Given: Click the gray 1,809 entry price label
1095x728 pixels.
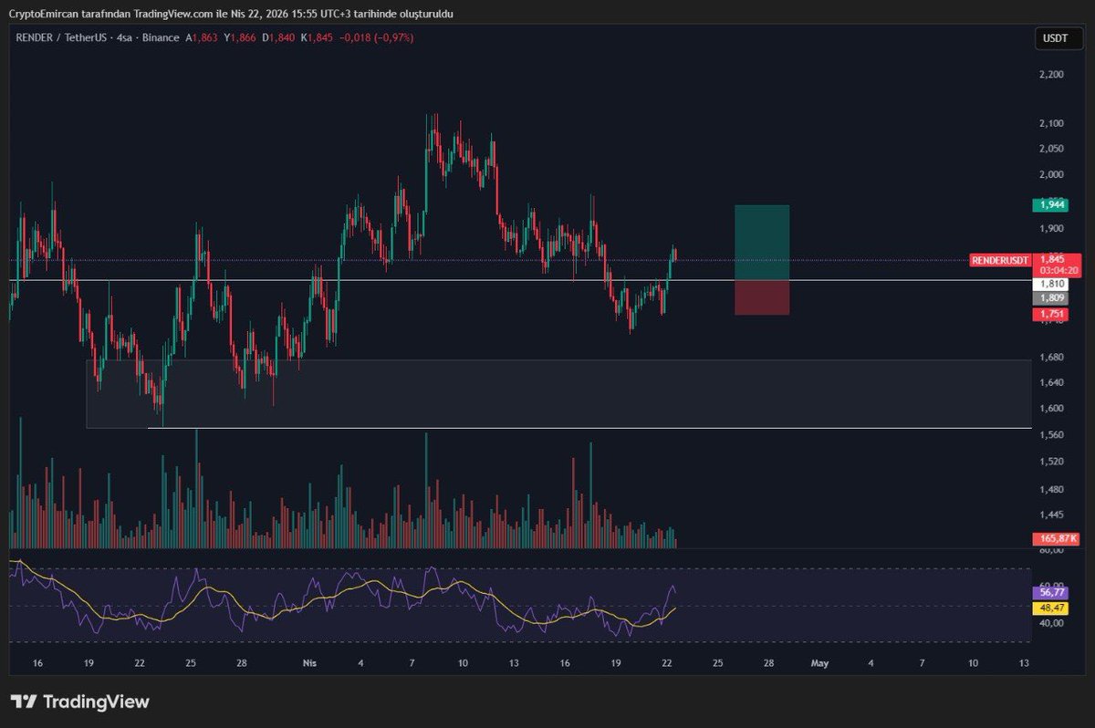Looking at the screenshot, I should tap(1049, 297).
